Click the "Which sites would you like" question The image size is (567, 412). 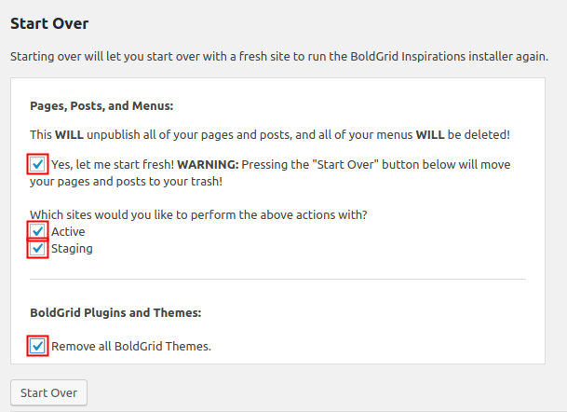[198, 214]
